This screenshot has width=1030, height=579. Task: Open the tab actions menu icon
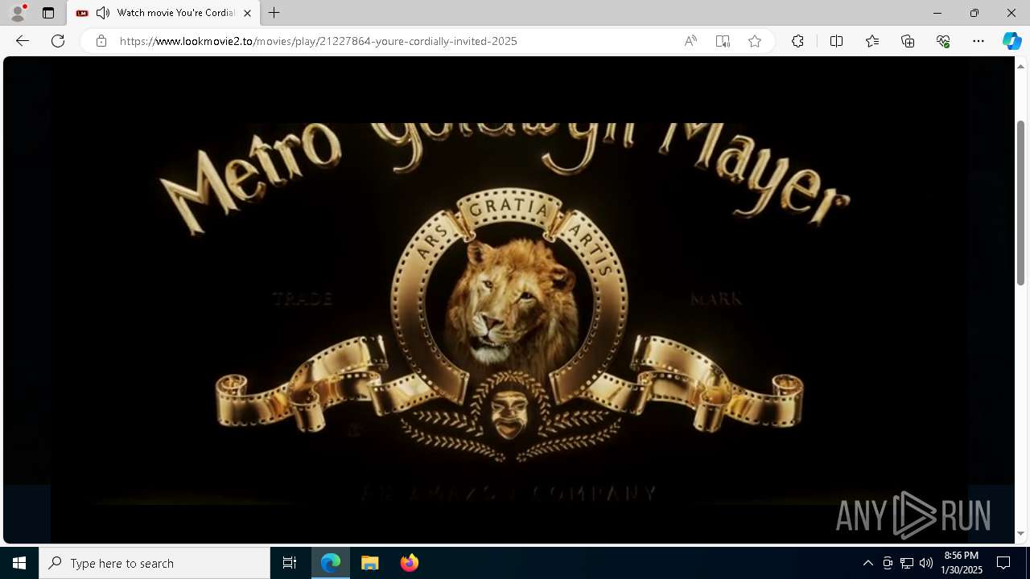[48, 13]
